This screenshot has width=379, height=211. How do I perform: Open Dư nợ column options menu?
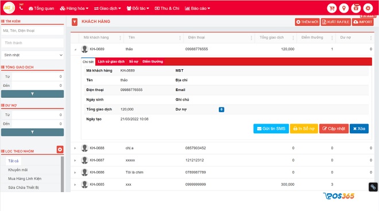[371, 38]
